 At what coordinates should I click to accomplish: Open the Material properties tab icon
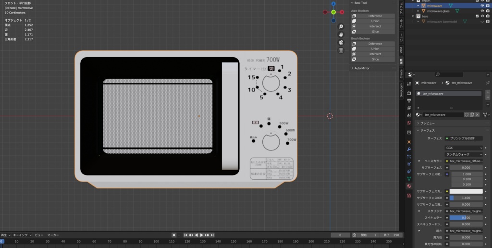pos(409,186)
